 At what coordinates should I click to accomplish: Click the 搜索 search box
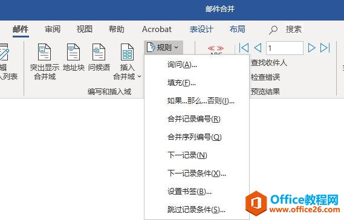coord(294,29)
